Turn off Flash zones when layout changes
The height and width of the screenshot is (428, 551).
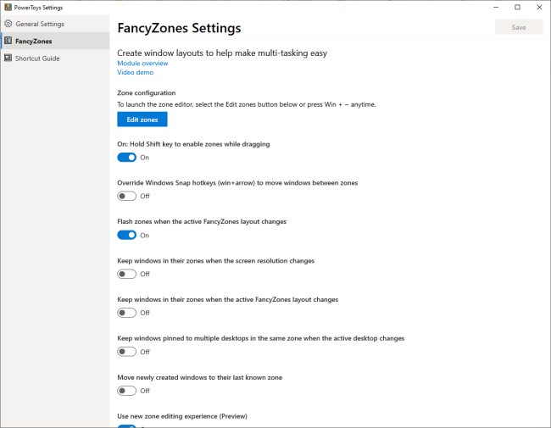(x=126, y=235)
